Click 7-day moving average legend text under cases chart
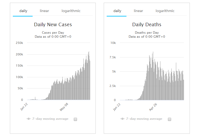The width and height of the screenshot is (200, 138). click(x=50, y=119)
